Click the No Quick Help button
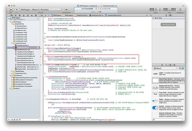The image size is (192, 131). (x=168, y=24)
